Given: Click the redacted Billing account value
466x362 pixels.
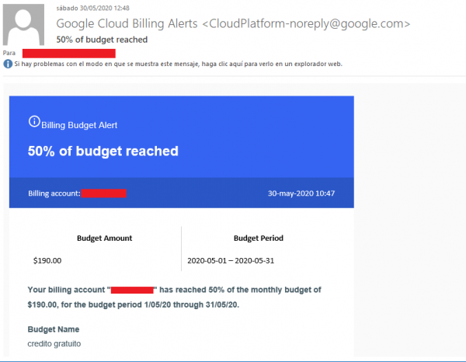Looking at the screenshot, I should [x=104, y=193].
